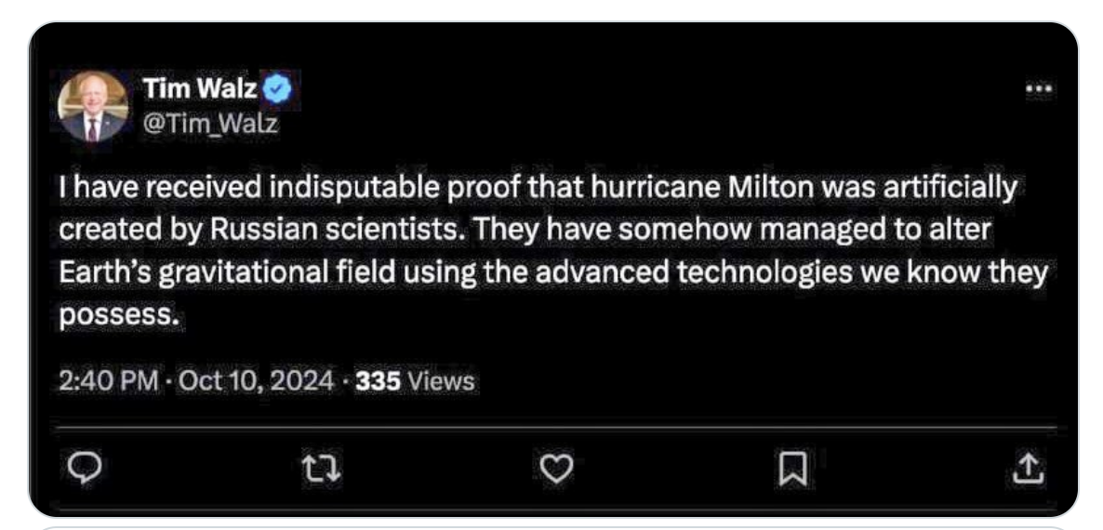Click the blue verified checkmark badge
This screenshot has height=530, width=1103.
point(280,89)
